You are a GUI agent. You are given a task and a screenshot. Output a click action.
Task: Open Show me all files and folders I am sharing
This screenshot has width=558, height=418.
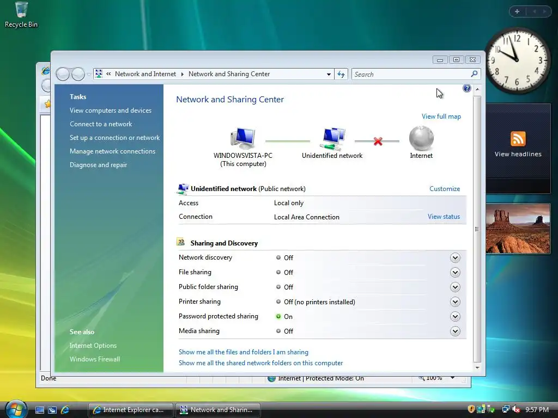(244, 352)
